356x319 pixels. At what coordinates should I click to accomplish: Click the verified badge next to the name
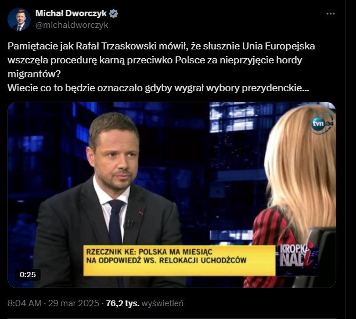point(113,13)
